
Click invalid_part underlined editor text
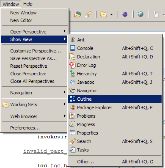click(x=45, y=151)
